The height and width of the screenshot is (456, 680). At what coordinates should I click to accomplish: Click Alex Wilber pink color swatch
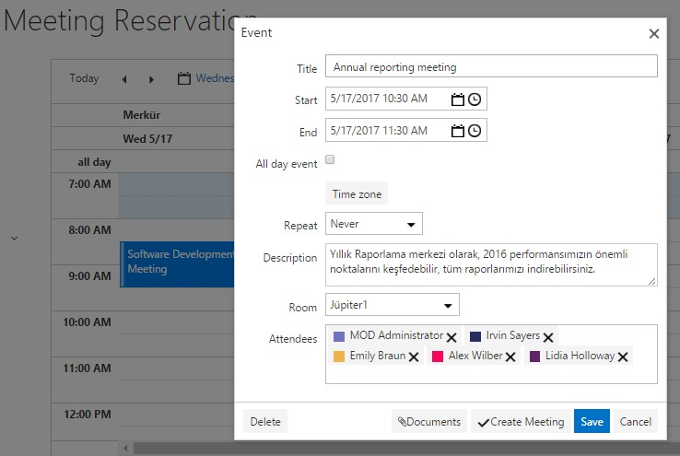438,357
